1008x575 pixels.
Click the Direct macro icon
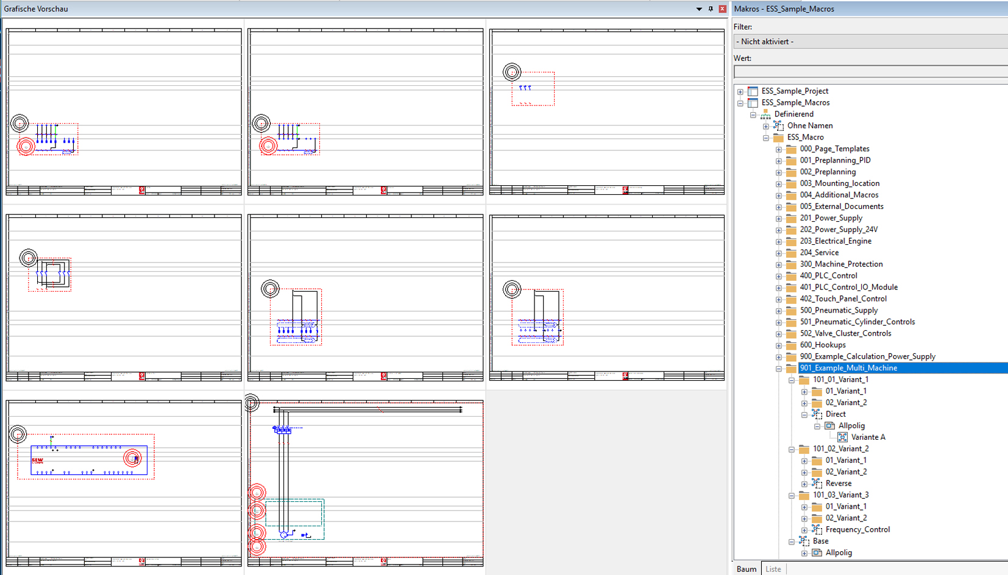pyautogui.click(x=817, y=414)
